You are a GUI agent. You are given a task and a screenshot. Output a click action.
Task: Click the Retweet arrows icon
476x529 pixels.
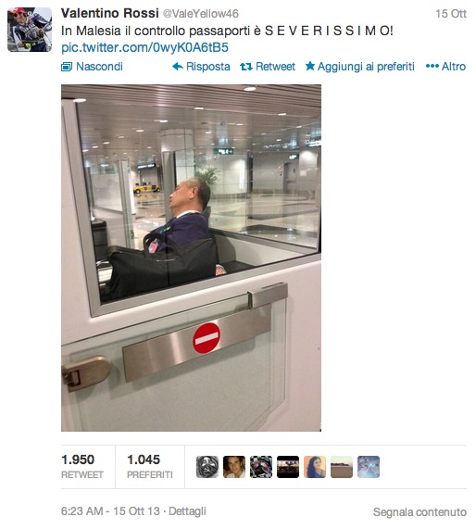click(246, 67)
